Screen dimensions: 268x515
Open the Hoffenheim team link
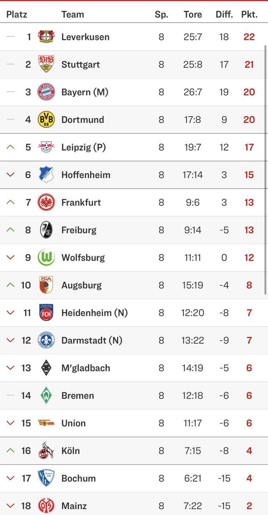click(86, 175)
